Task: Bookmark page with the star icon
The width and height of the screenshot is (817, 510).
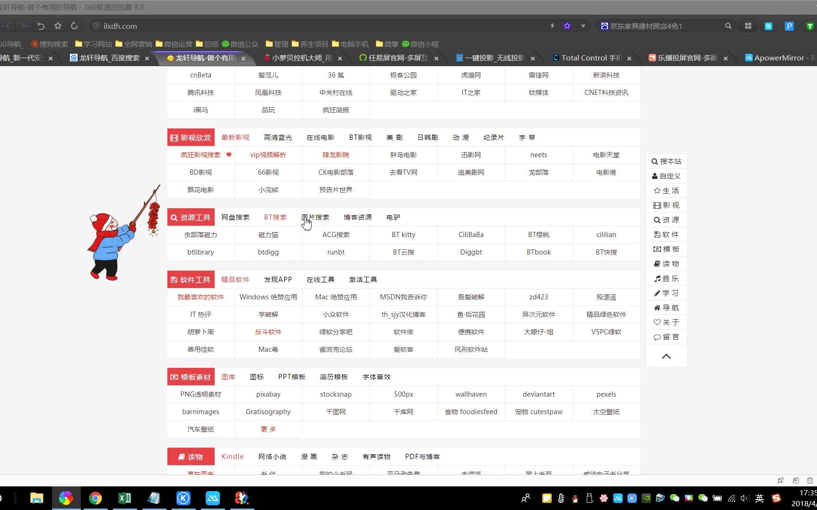Action: coord(58,26)
